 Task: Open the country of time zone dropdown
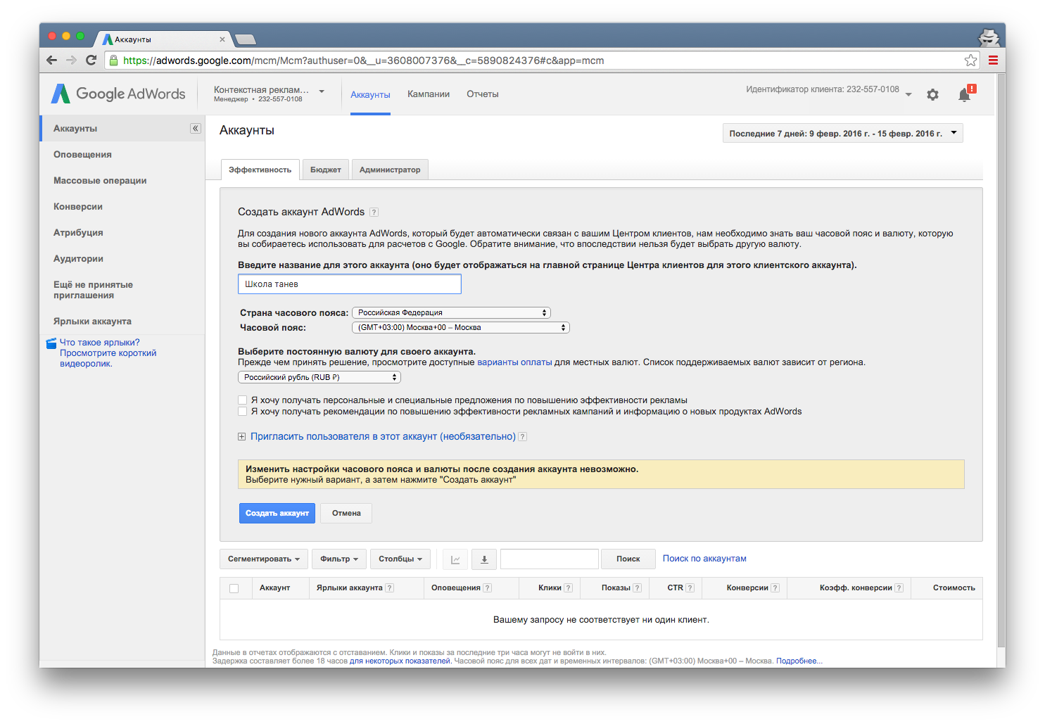451,313
